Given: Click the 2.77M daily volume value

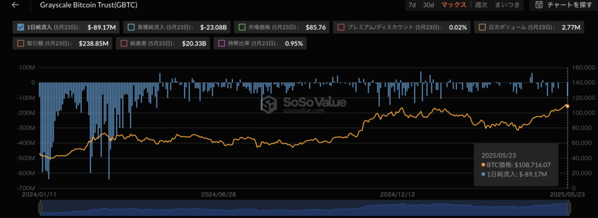Looking at the screenshot, I should 571,27.
